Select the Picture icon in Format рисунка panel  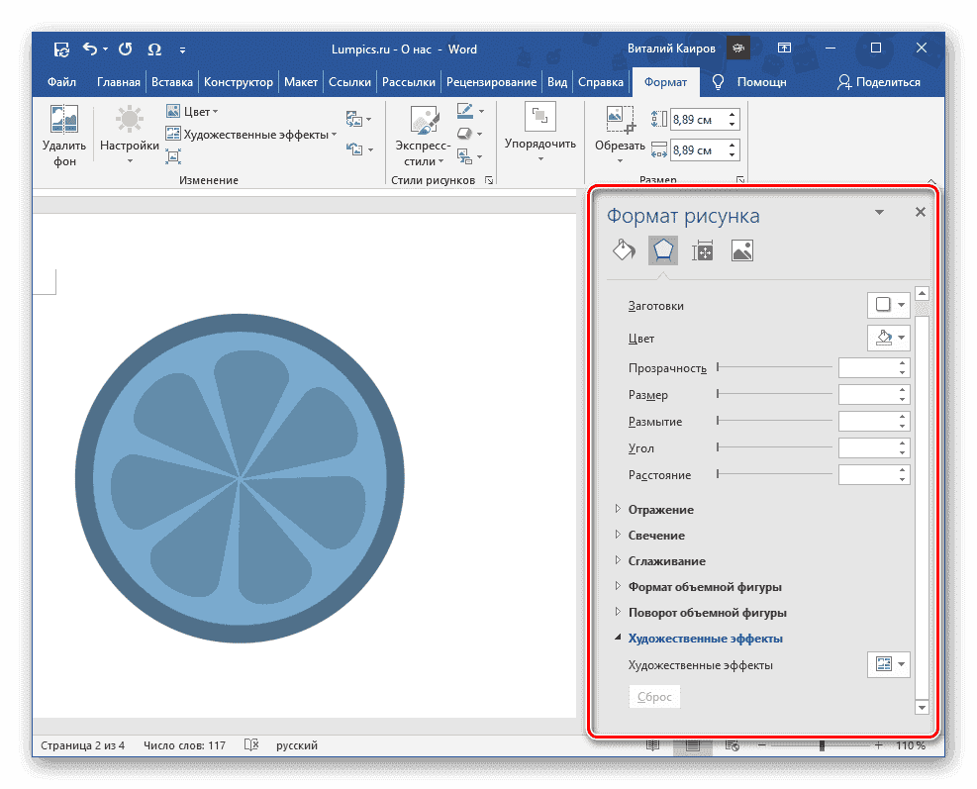point(742,249)
